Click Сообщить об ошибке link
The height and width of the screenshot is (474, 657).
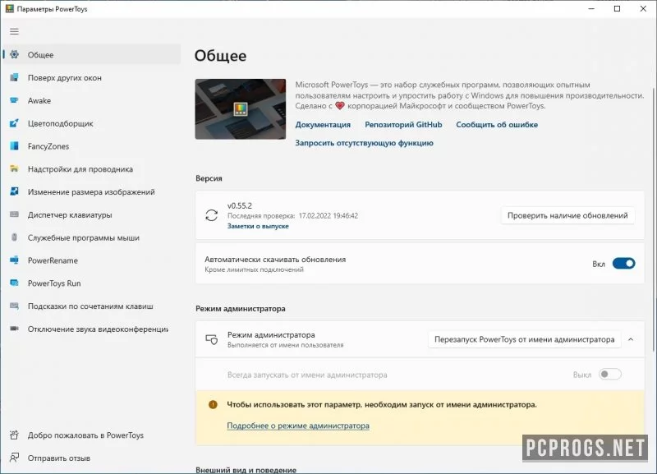497,125
